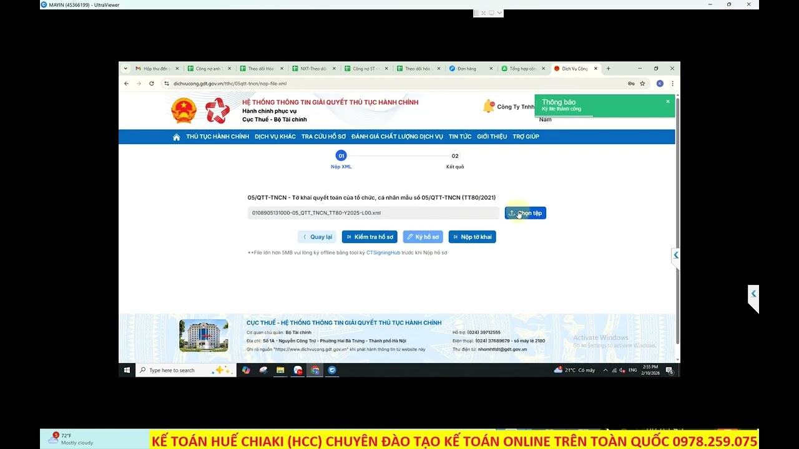
Task: Click the national emblem logo
Action: (184, 110)
